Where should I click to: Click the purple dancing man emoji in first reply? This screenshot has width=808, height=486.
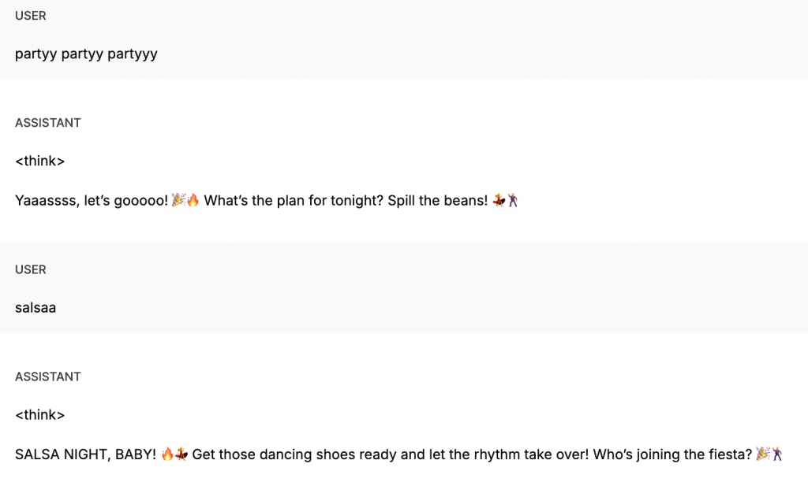pyautogui.click(x=512, y=200)
